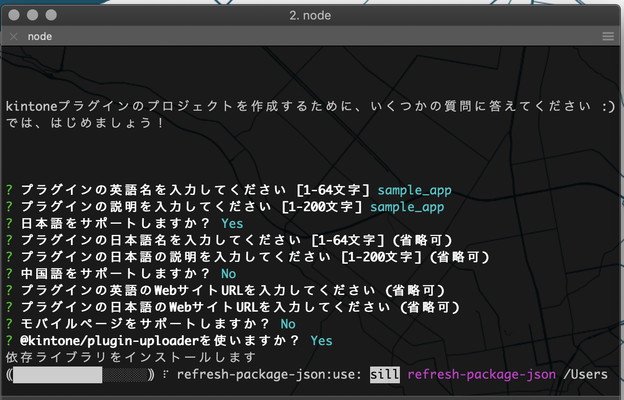Click the green '?' before 中国語をサポートしますか
Image resolution: width=624 pixels, height=400 pixels.
coord(10,274)
